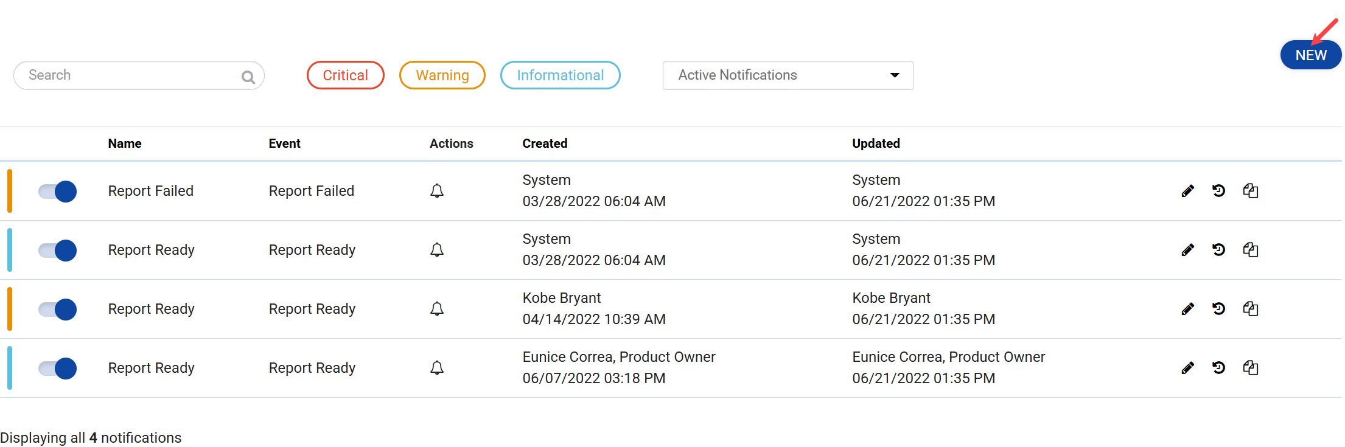Viewport: 1345px width, 447px height.
Task: Sort by the Updated column header
Action: [x=876, y=144]
